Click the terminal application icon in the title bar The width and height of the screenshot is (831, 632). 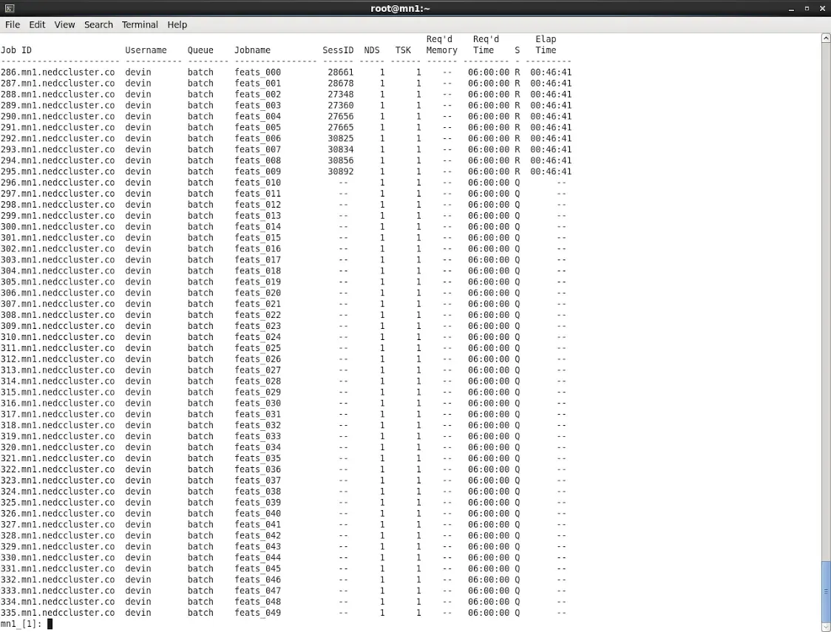click(8, 8)
